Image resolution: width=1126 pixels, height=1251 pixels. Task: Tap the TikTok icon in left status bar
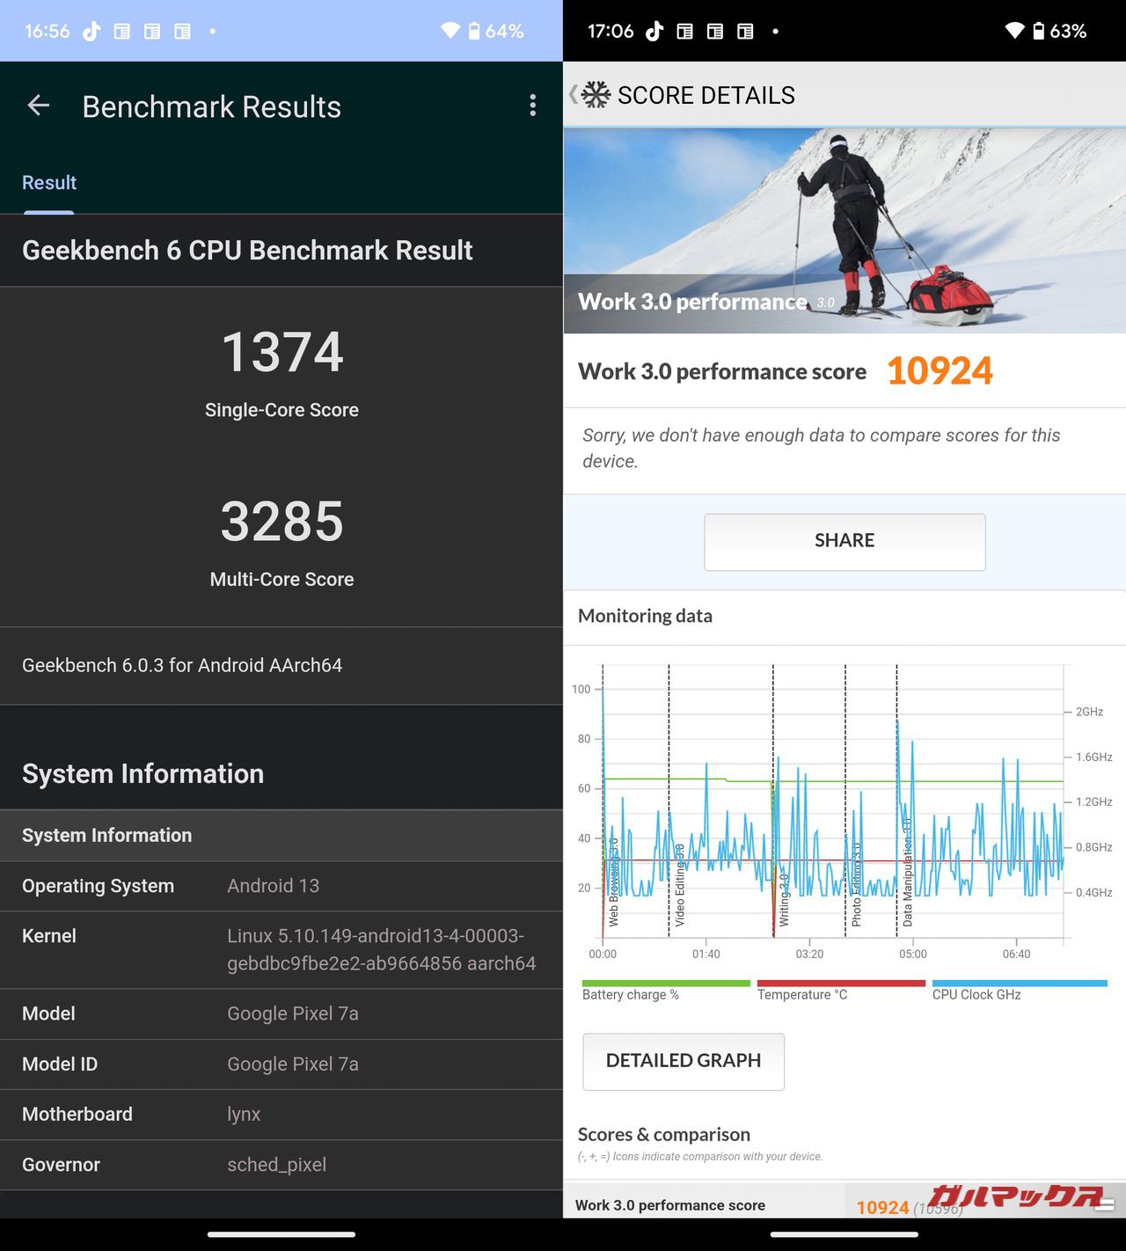pyautogui.click(x=91, y=32)
